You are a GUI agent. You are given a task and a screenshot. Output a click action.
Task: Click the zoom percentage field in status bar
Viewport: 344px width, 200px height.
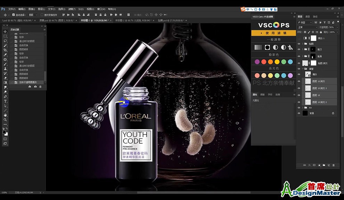pos(5,193)
